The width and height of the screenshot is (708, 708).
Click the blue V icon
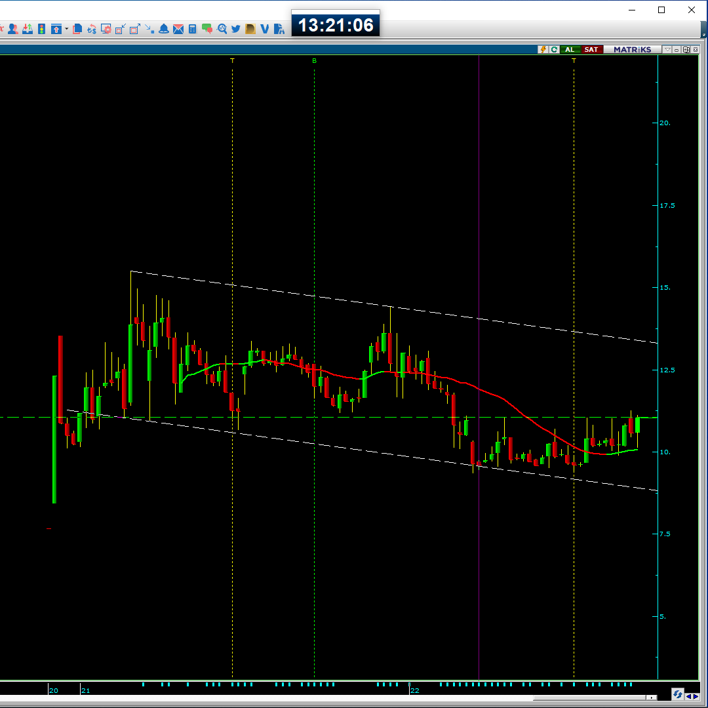point(265,29)
